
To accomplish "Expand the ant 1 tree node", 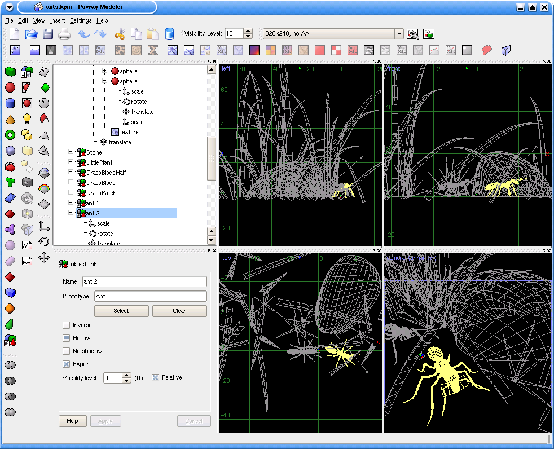I will [x=71, y=203].
